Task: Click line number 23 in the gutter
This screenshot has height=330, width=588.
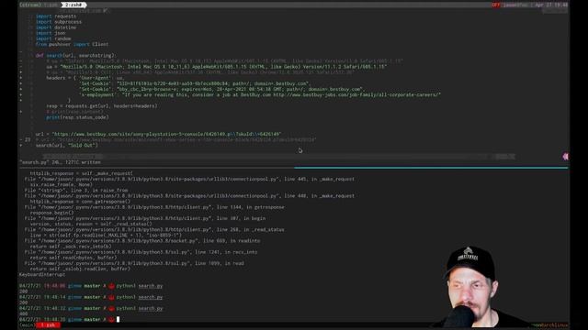Action: click(28, 139)
